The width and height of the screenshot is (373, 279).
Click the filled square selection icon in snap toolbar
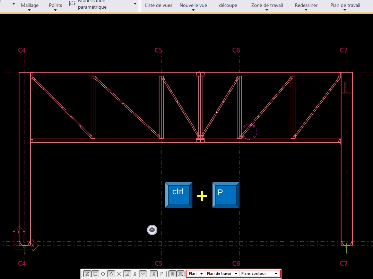(x=173, y=274)
